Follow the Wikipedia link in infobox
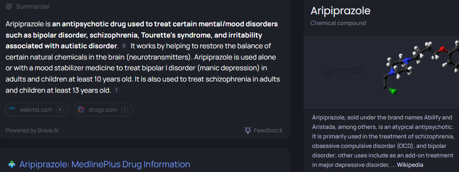 point(410,165)
